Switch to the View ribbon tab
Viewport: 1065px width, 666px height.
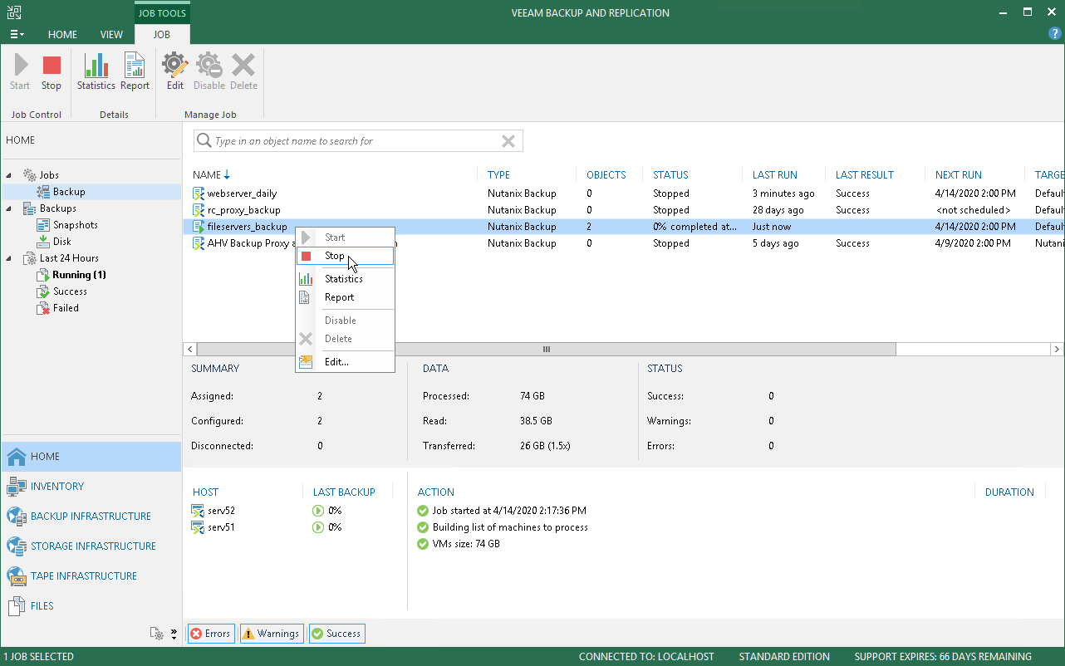pos(111,35)
